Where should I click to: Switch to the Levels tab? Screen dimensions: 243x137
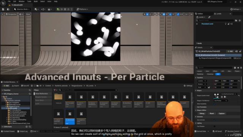pyautogui.click(x=219, y=14)
